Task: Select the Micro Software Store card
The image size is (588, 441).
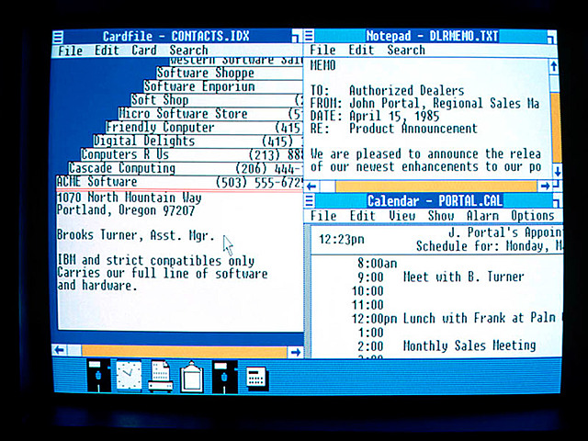Action: [x=210, y=114]
